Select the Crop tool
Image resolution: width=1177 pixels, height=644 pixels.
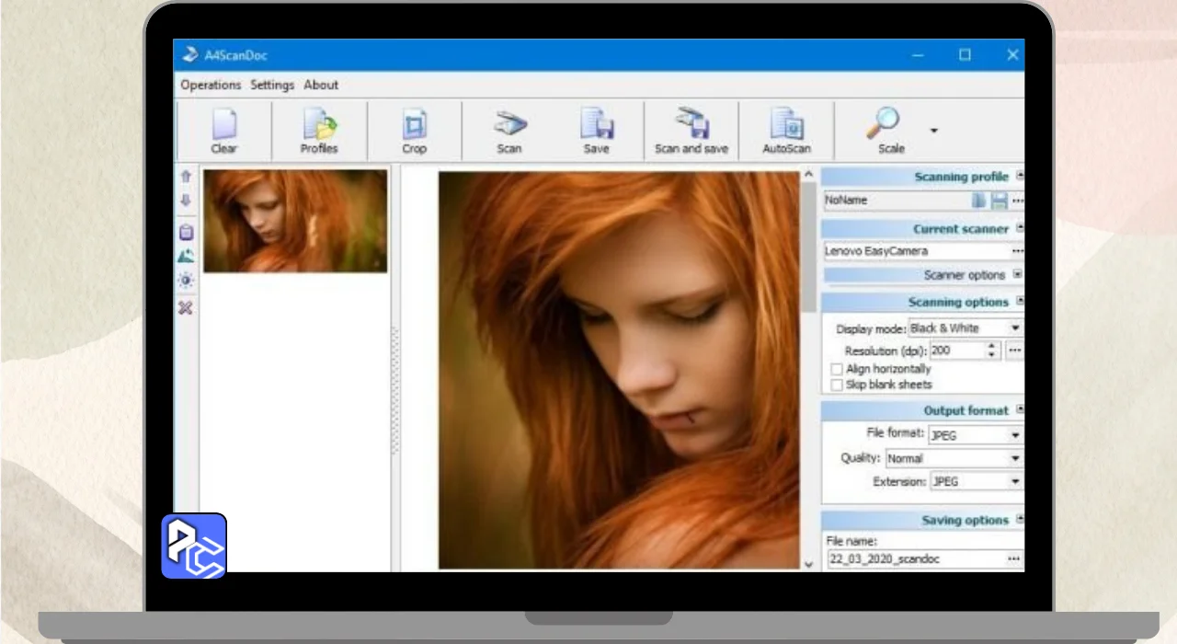point(415,130)
